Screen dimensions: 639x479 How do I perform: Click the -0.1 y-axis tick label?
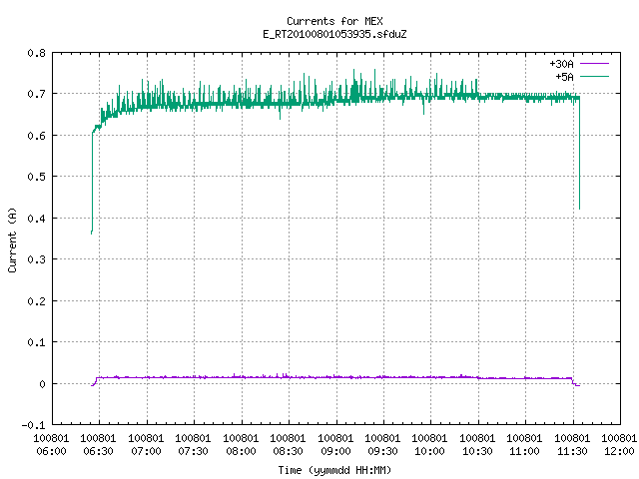tap(33, 425)
